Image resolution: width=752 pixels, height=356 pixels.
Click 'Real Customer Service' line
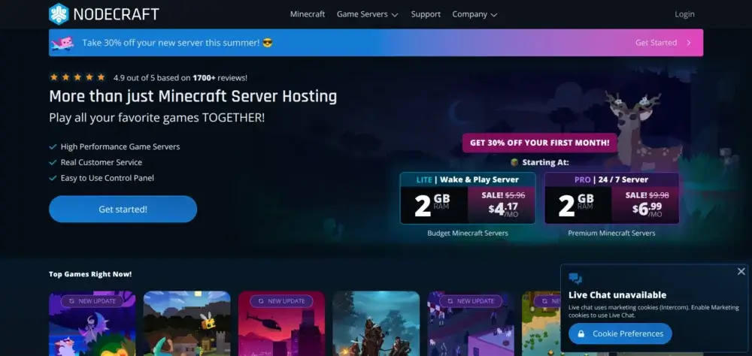(102, 162)
